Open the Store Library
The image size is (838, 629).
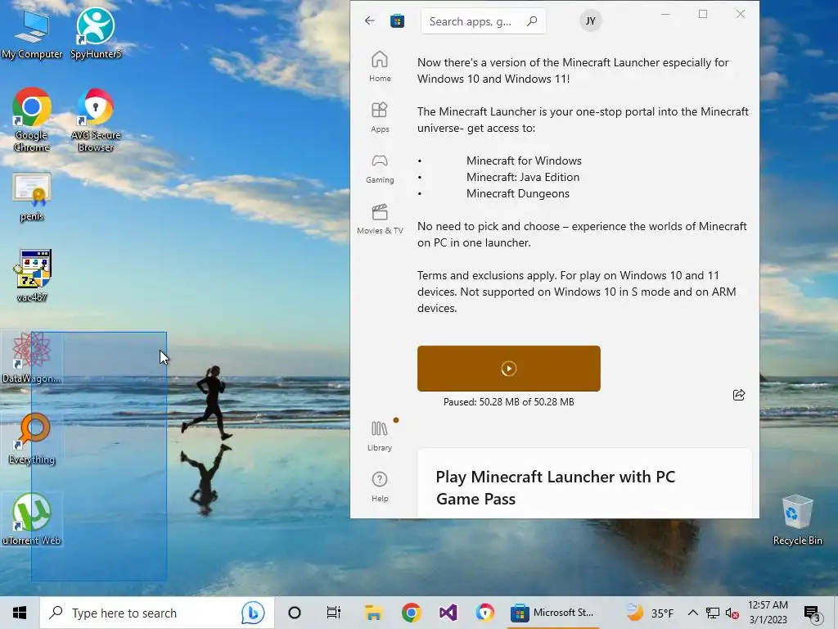[x=380, y=436]
